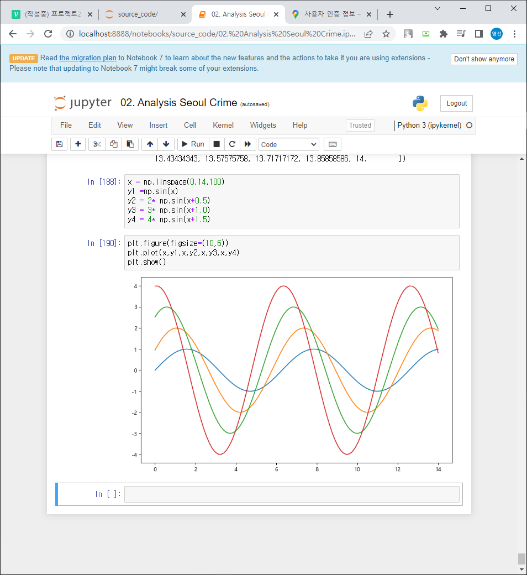Select the In [188] code cell
Viewport: 527px width, 575px height.
(x=292, y=201)
